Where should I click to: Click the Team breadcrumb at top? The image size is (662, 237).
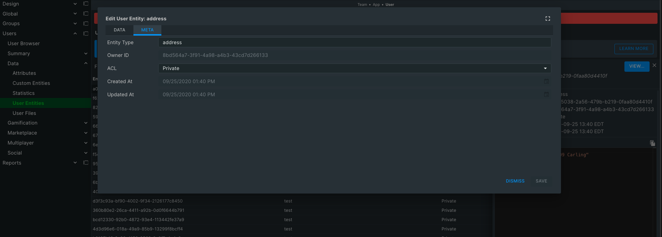(x=362, y=4)
